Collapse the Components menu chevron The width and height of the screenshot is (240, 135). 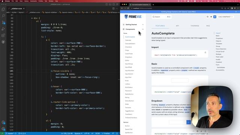(143, 29)
